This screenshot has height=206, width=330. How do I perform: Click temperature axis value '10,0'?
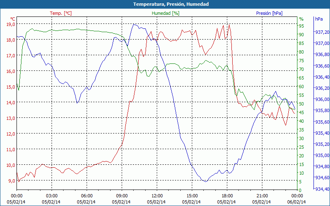12,165
